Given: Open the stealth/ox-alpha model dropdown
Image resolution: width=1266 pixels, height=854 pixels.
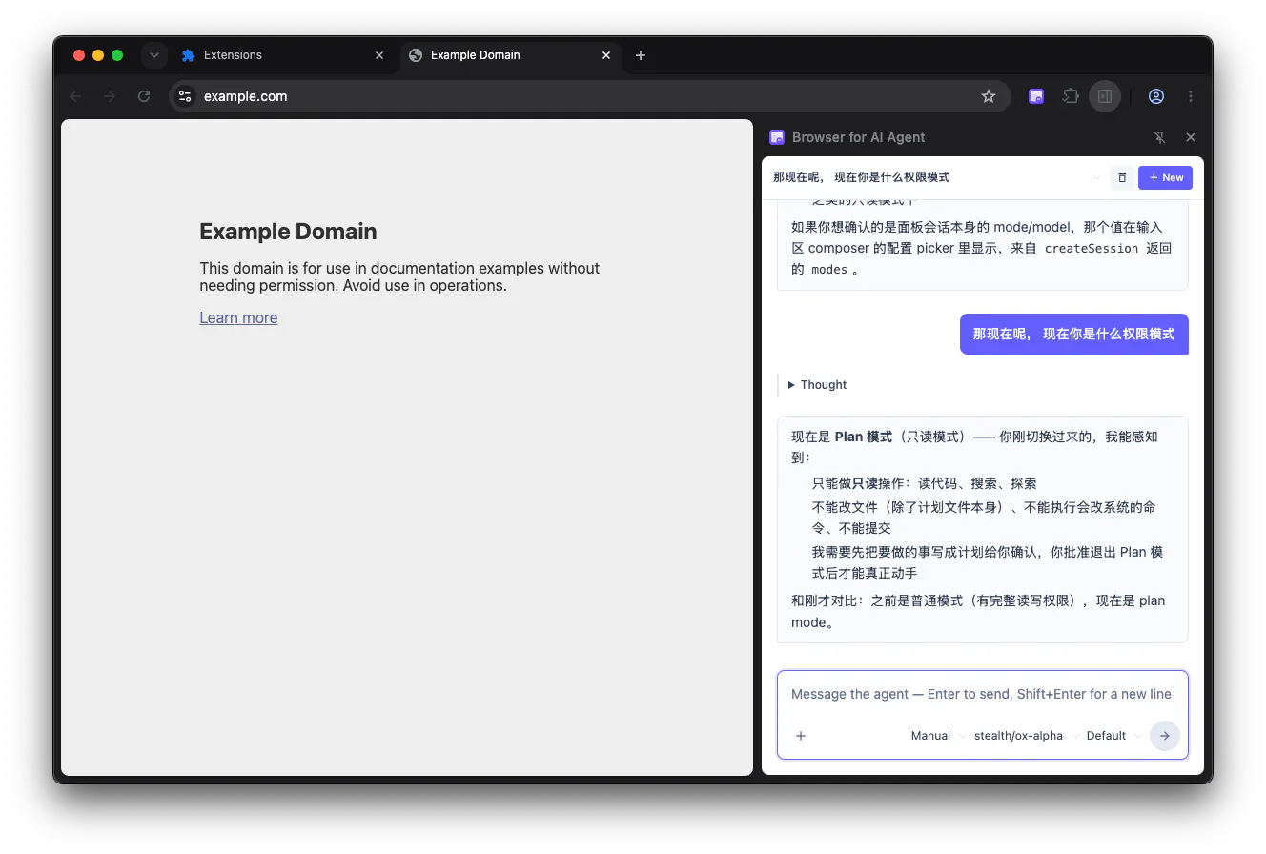Looking at the screenshot, I should pyautogui.click(x=1027, y=736).
